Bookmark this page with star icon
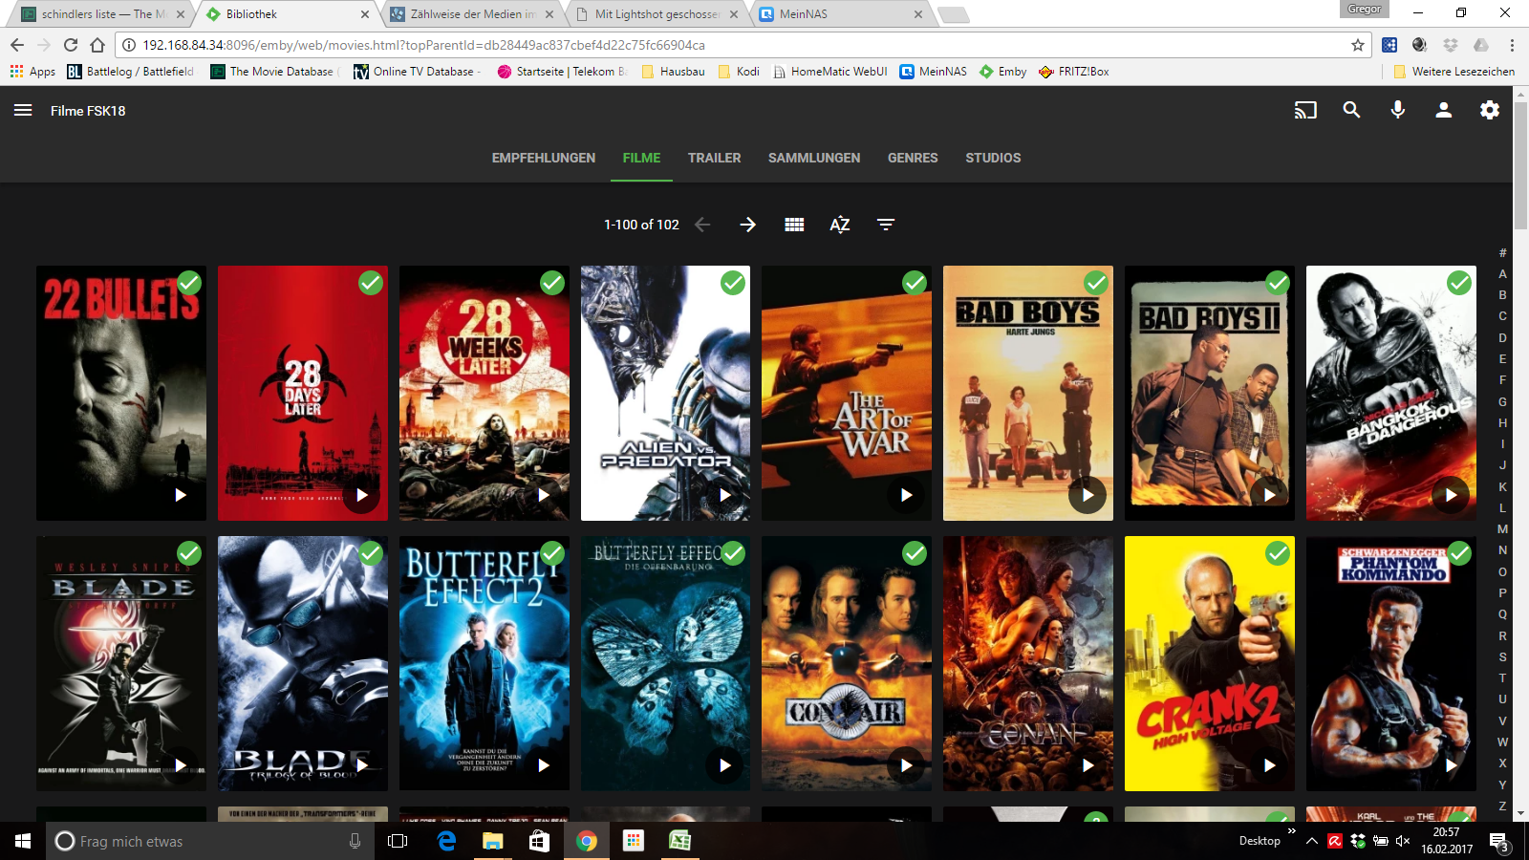 [x=1357, y=45]
